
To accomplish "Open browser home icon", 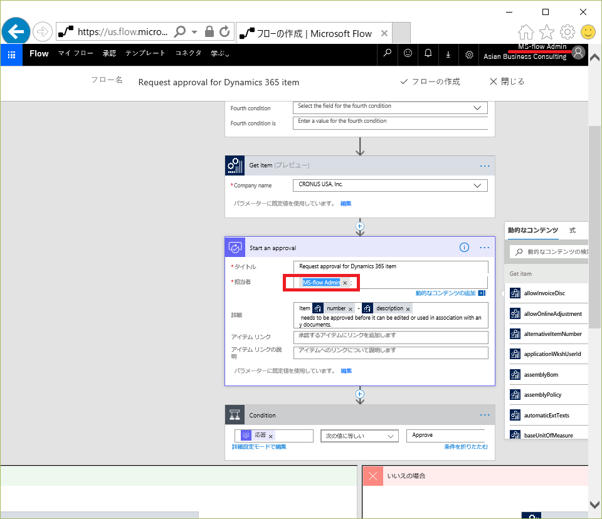I will tap(526, 32).
